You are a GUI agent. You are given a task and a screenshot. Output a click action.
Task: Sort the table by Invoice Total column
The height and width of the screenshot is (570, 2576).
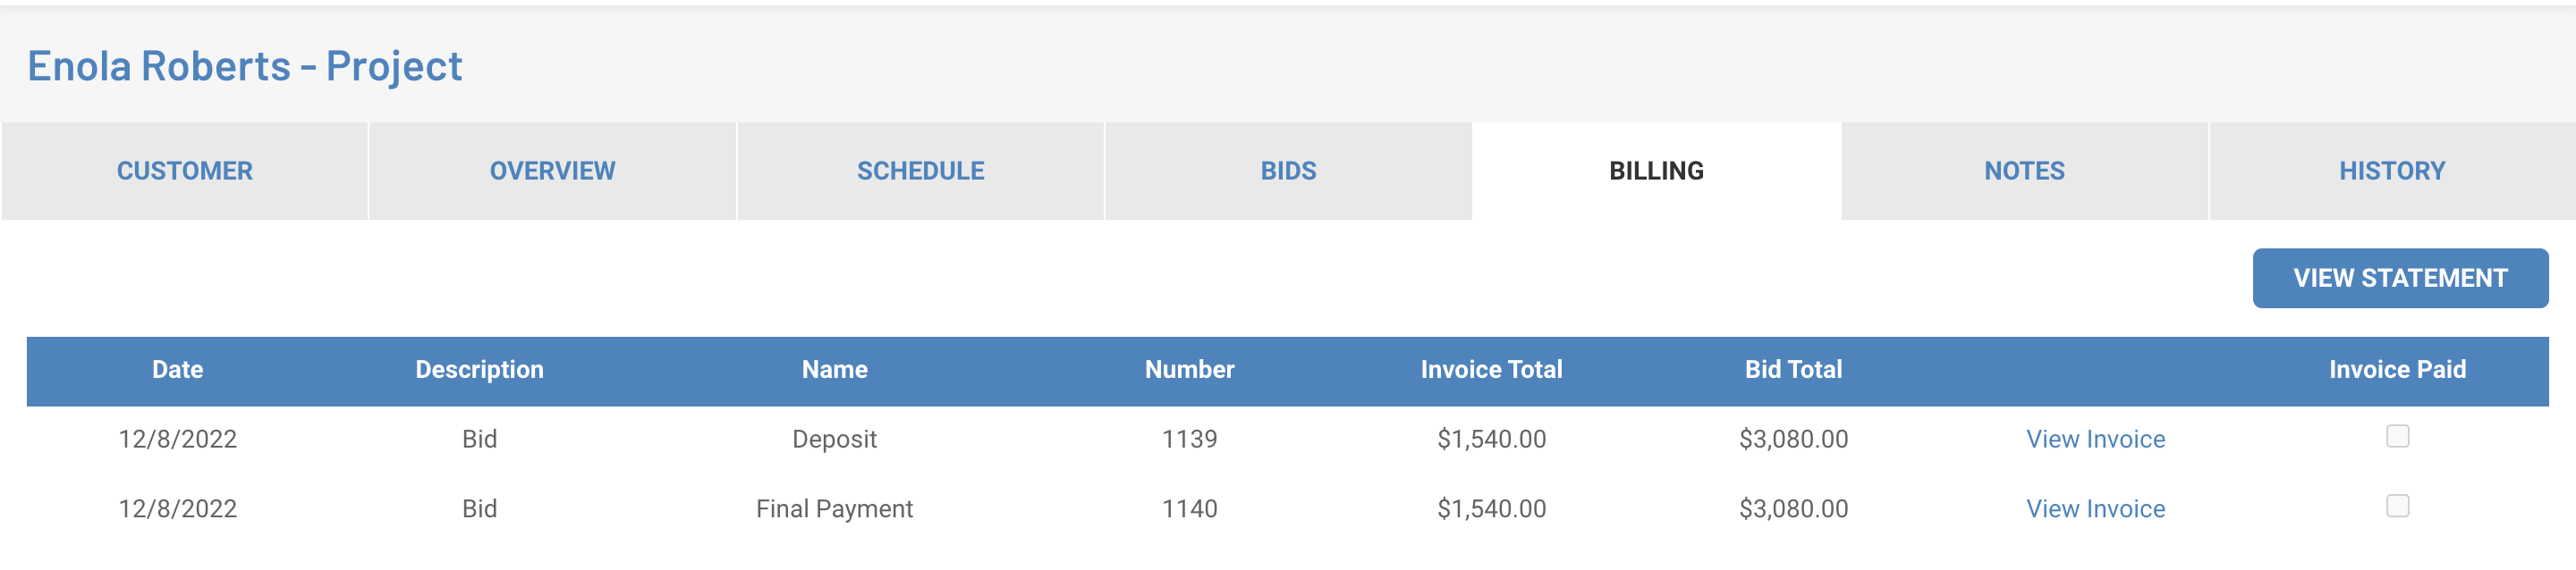click(1491, 369)
